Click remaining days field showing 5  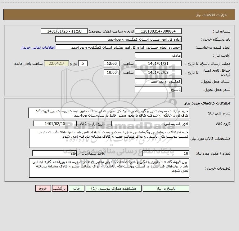(x=83, y=63)
